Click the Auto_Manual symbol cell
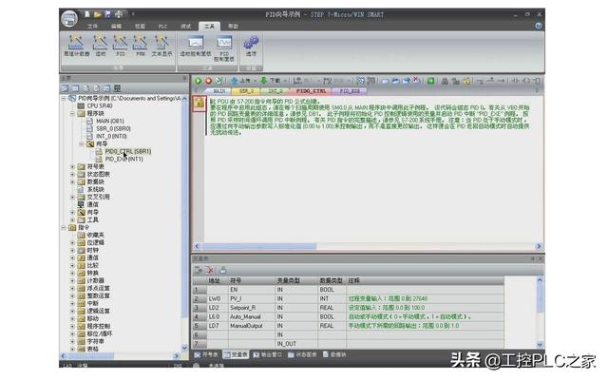 (251, 316)
